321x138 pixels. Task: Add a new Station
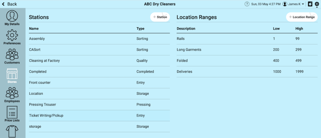[x=160, y=17]
